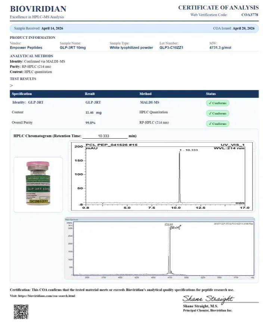Click the Mass Spectrum panel title bar
Viewport: 263px width, 325px height.
pyautogui.click(x=160, y=219)
